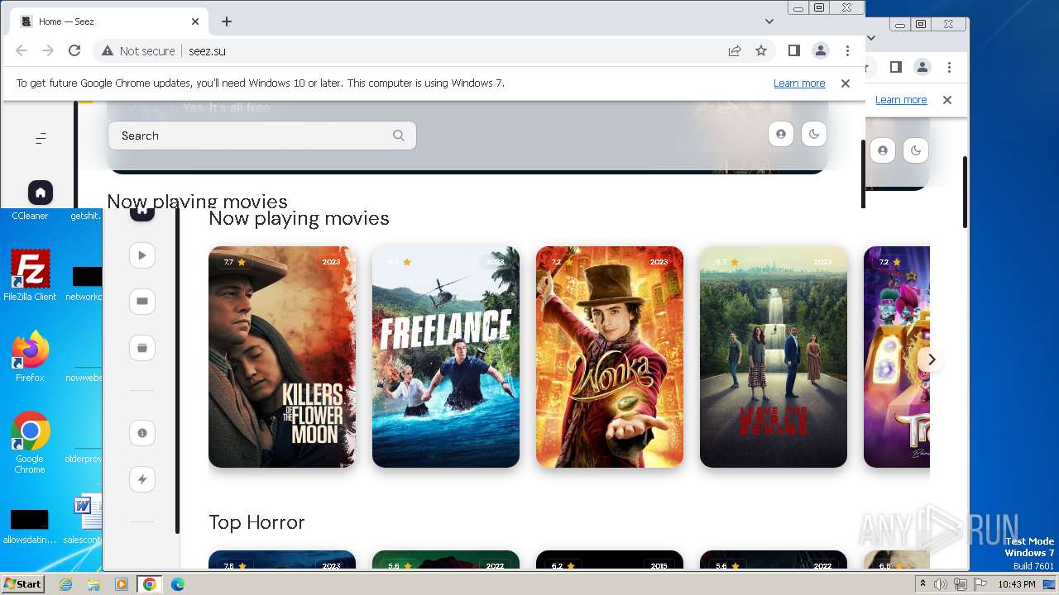1059x595 pixels.
Task: Click the 10:43 PM taskbar clock
Action: pos(1016,584)
